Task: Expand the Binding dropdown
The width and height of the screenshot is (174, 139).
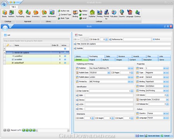Action: click(164, 82)
